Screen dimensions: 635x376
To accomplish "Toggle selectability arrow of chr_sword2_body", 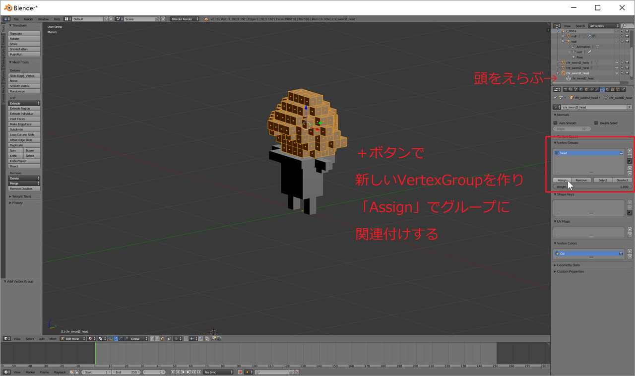I will (x=622, y=63).
